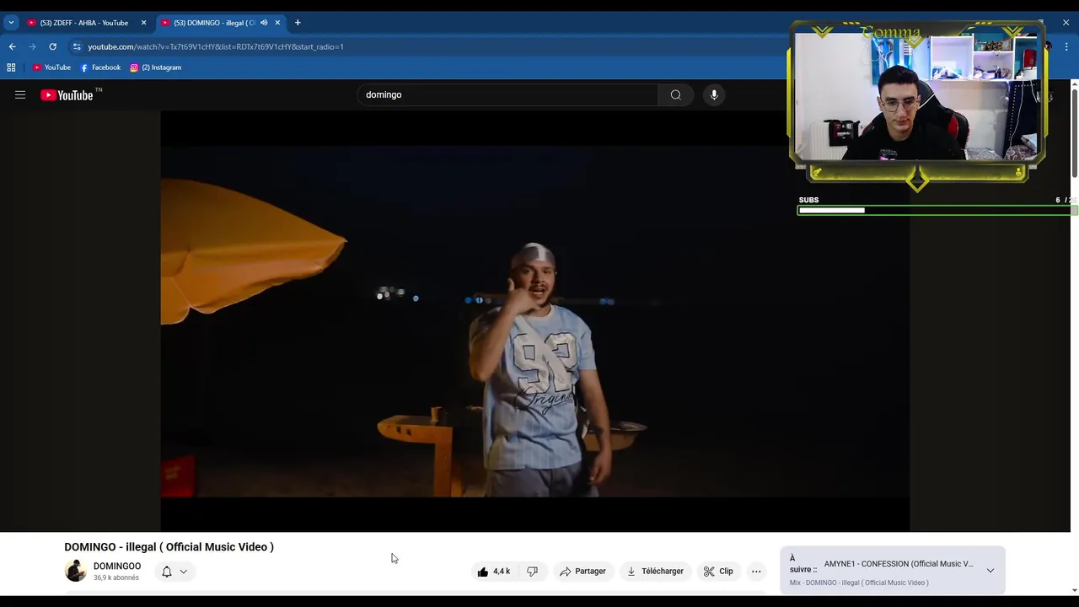
Task: Click the address bar URL
Action: point(216,47)
